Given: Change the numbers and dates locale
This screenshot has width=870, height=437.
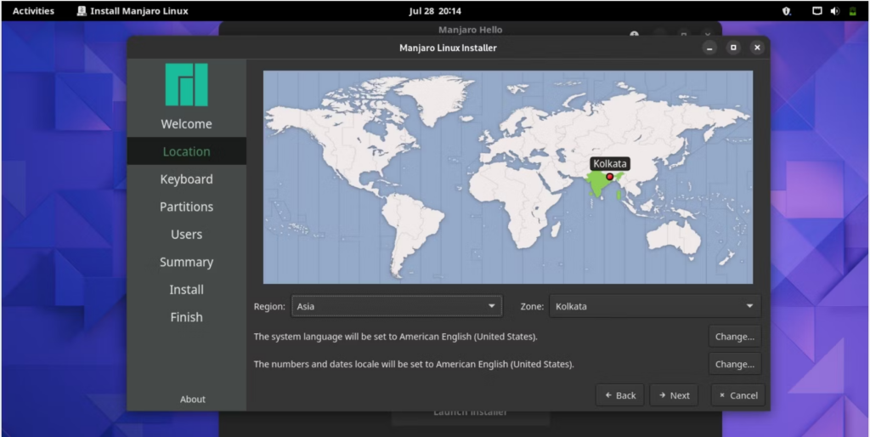Looking at the screenshot, I should pos(735,364).
